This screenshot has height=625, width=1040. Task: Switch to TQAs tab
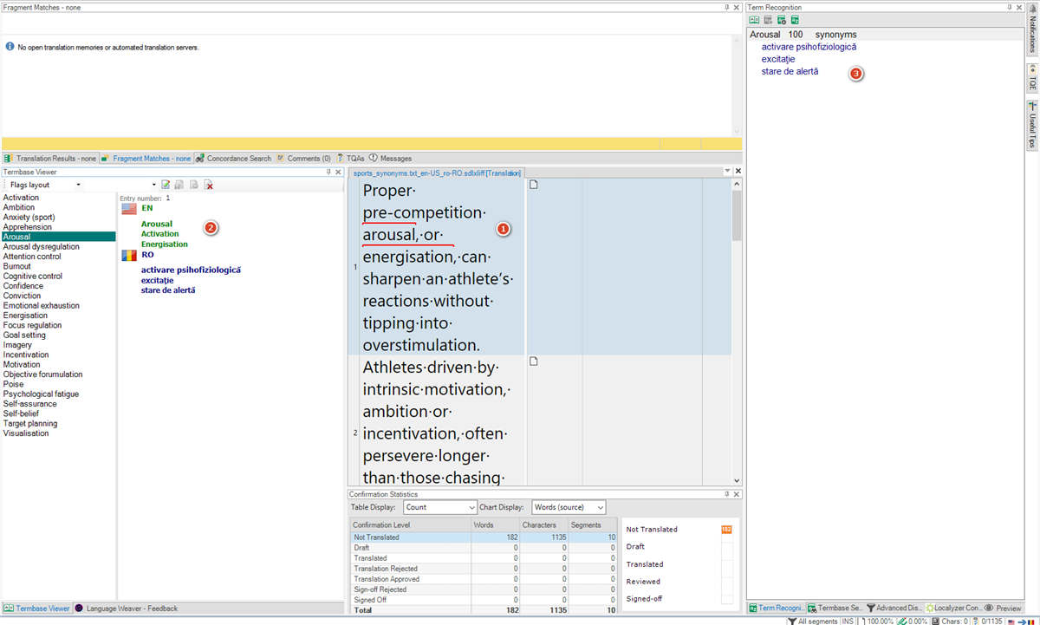point(351,159)
